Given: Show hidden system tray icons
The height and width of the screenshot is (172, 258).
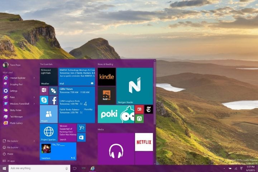Looking at the screenshot, I should point(224,168).
